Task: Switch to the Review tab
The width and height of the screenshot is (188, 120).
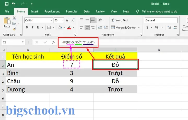Action: tap(100, 11)
